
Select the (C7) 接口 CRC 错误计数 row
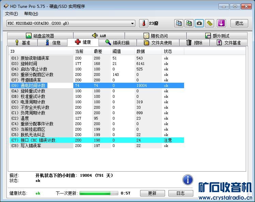[x=97, y=140]
